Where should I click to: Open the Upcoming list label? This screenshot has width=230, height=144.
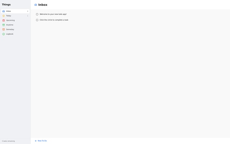tap(10, 21)
